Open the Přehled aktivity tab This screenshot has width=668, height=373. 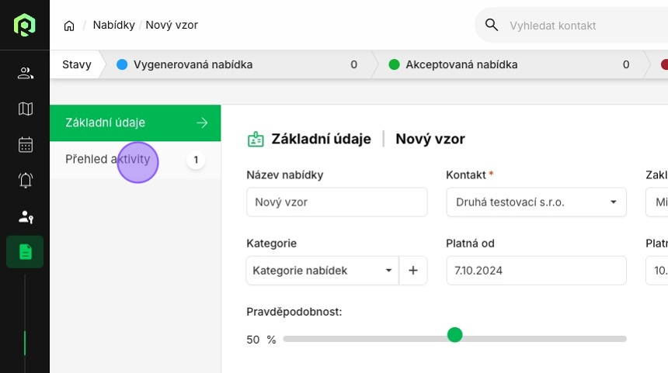click(108, 160)
